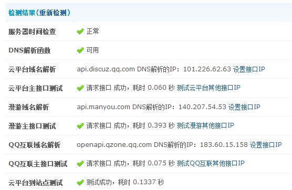The height and width of the screenshot is (190, 292).
Task: Click the openapi.qzone.qq.com domain text
Action: click(x=114, y=145)
